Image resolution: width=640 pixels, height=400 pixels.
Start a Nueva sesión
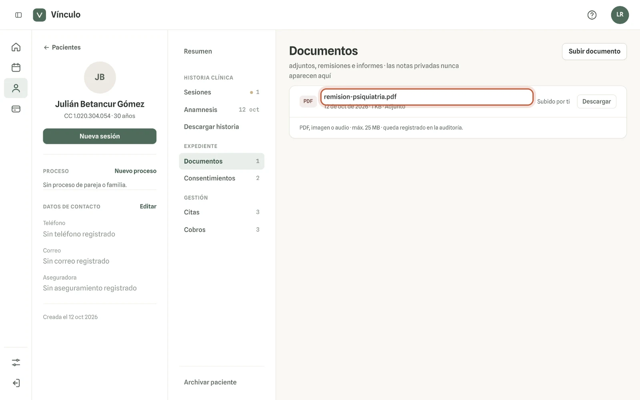pos(100,136)
